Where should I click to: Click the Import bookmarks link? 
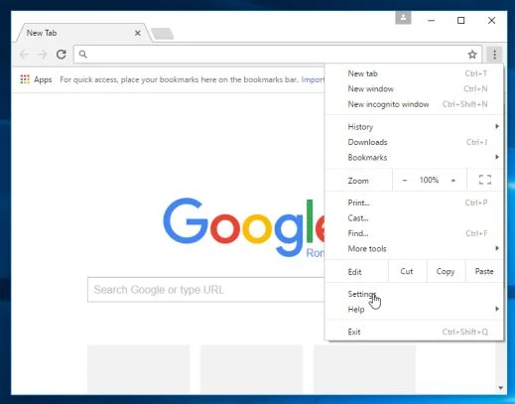click(313, 79)
